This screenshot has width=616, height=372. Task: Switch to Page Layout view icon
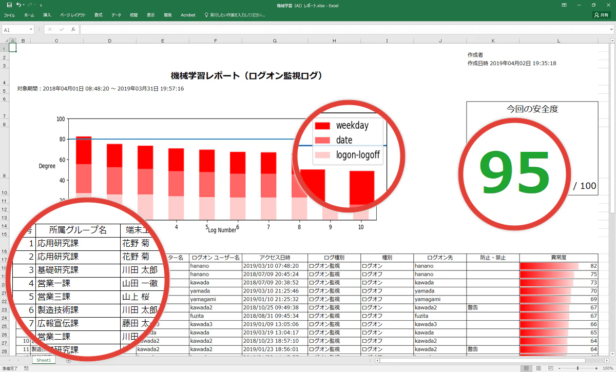click(x=538, y=368)
